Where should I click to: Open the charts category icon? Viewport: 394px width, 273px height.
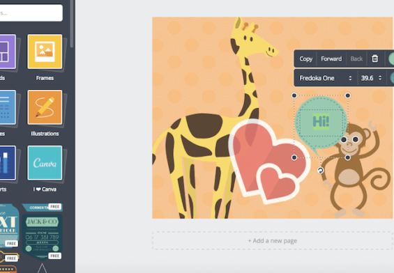click(8, 163)
